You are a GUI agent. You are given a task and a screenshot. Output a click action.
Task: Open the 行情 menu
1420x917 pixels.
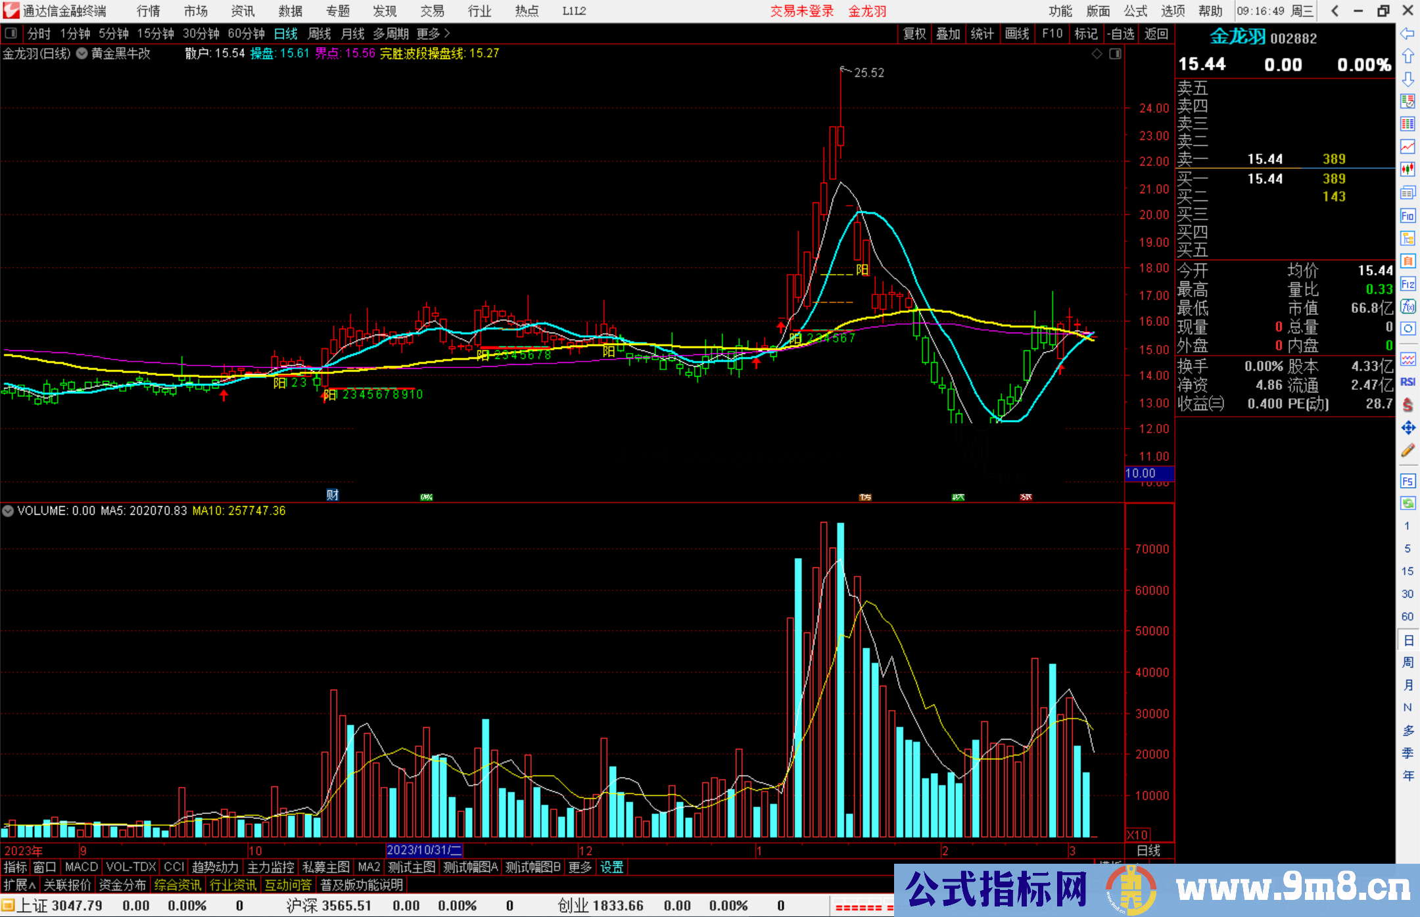(x=149, y=11)
